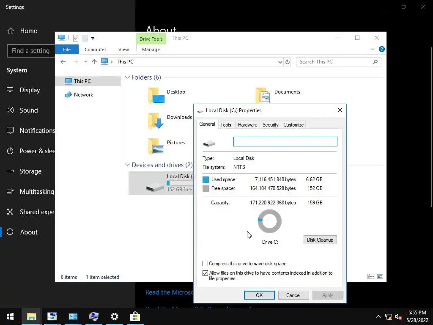Image resolution: width=433 pixels, height=325 pixels.
Task: Collapse the Folders (6) group
Action: point(127,77)
